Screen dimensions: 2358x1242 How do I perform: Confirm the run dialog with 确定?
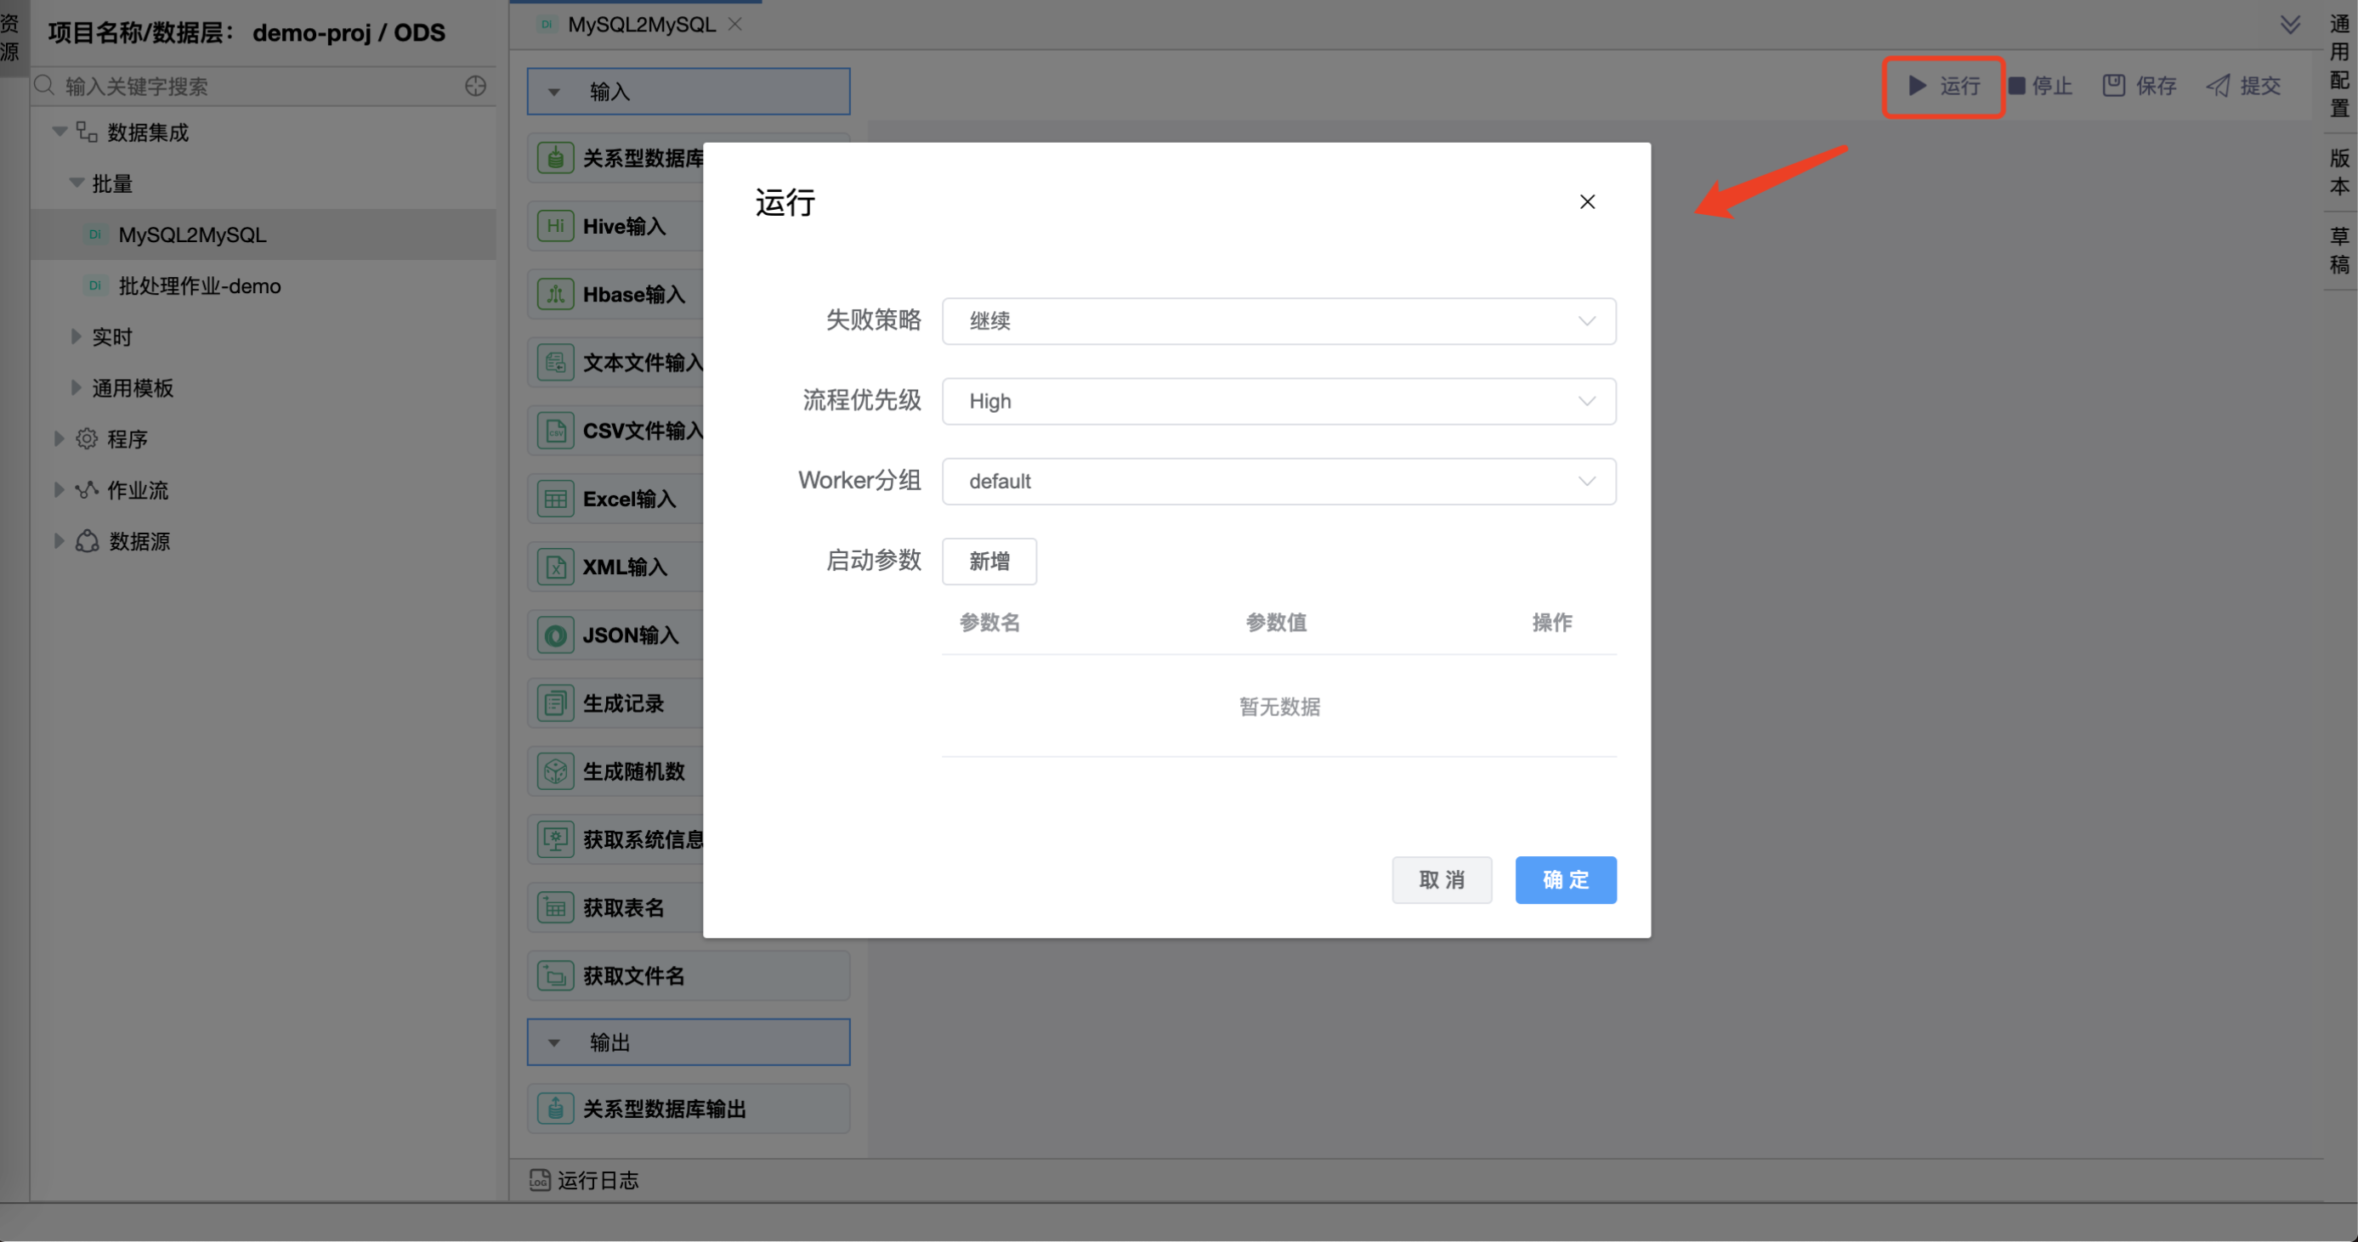click(1564, 880)
